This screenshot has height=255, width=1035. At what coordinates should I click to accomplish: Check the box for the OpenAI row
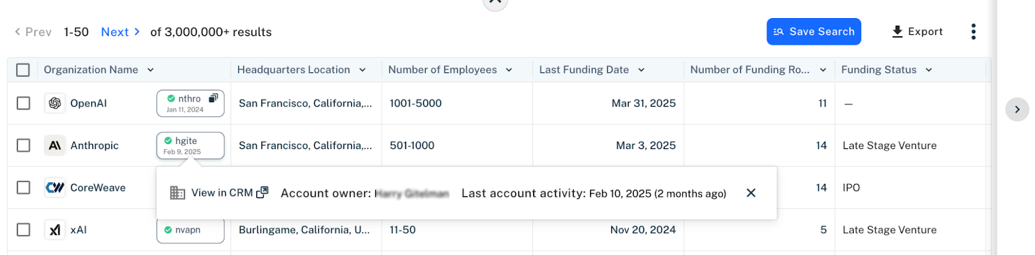(23, 103)
